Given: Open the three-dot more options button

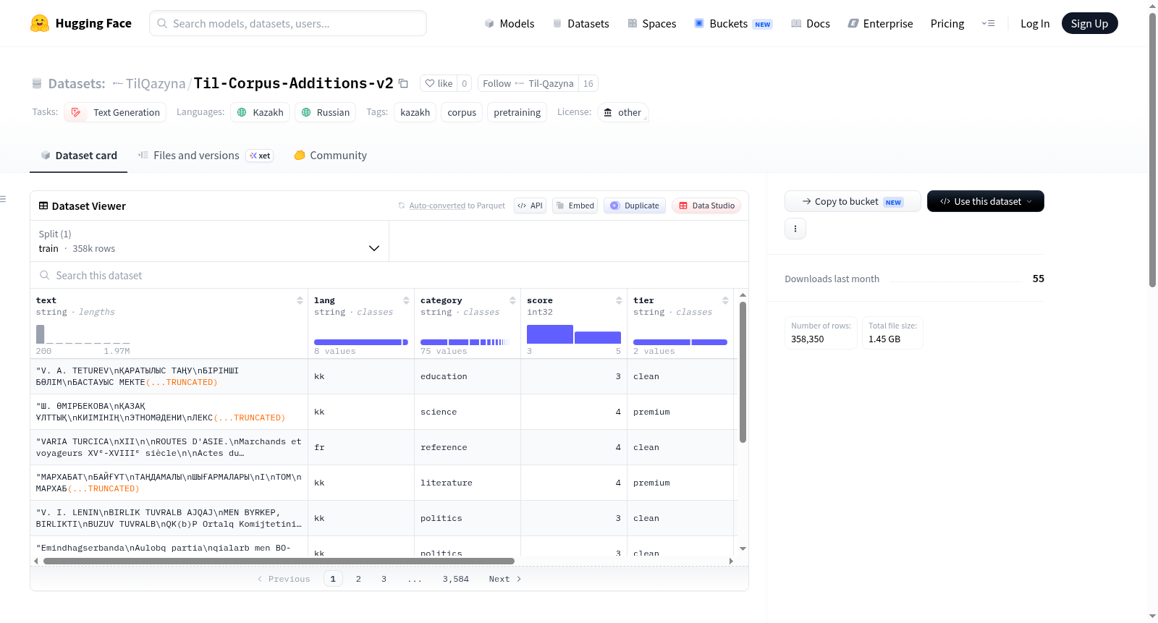Looking at the screenshot, I should point(795,229).
